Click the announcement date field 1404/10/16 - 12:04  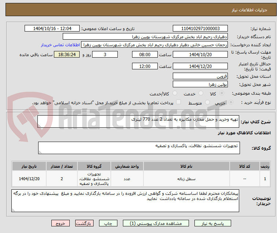52,29
